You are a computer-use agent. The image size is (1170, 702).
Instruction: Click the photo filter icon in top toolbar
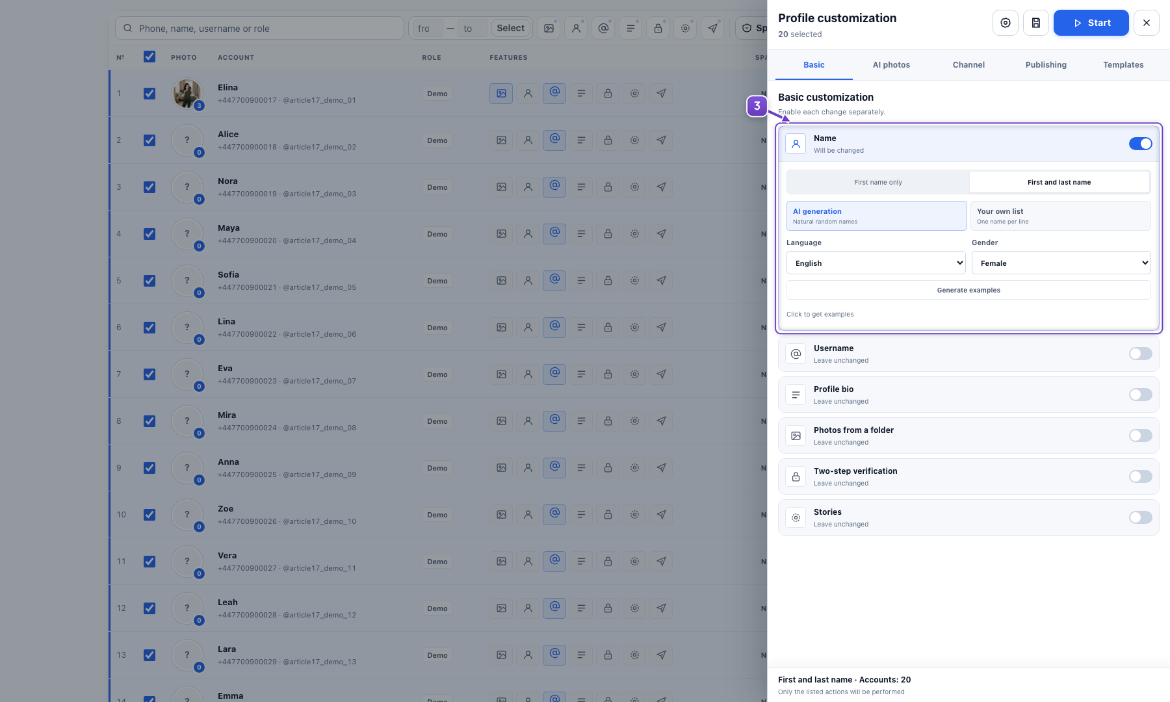[x=549, y=28]
